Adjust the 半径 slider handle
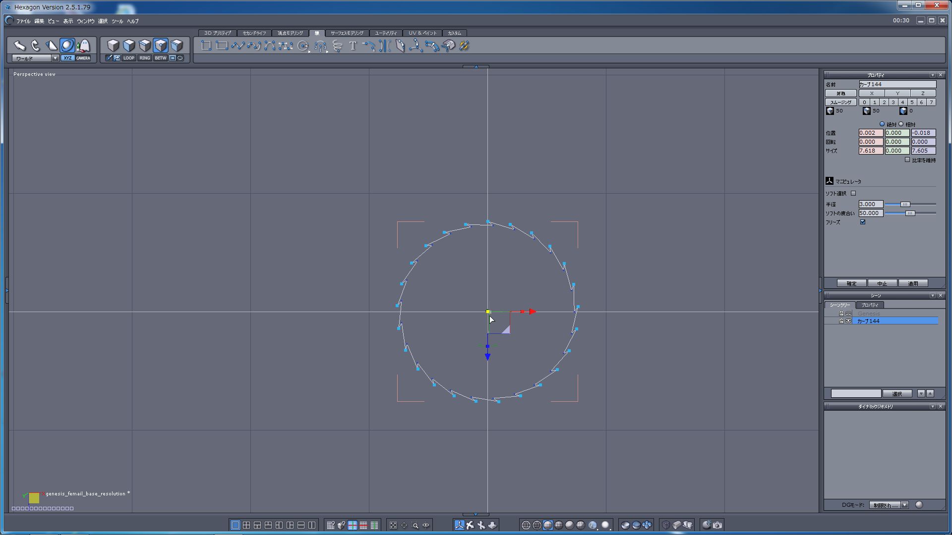 [905, 204]
